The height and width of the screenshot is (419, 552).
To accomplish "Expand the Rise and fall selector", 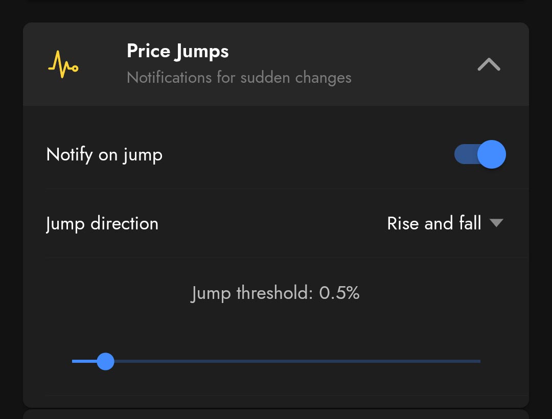I will point(445,223).
